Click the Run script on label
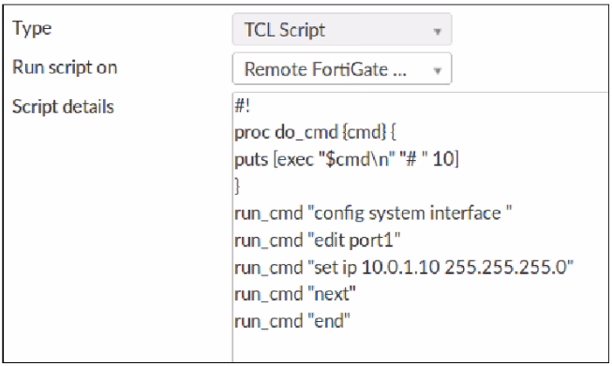 (x=65, y=67)
